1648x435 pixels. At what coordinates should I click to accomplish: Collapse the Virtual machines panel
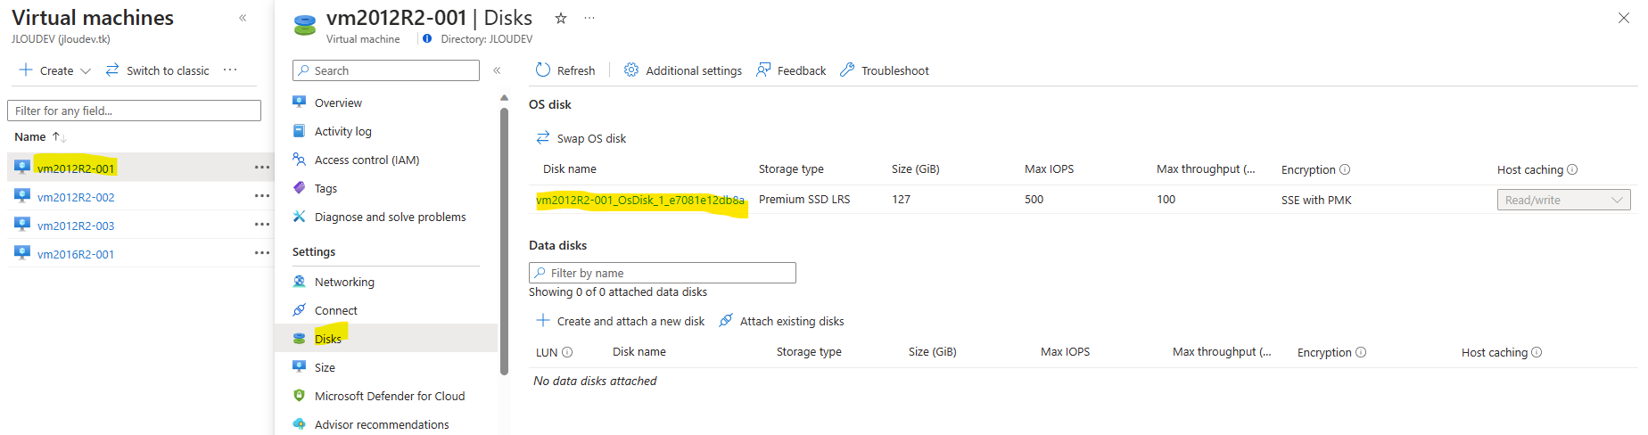point(243,18)
